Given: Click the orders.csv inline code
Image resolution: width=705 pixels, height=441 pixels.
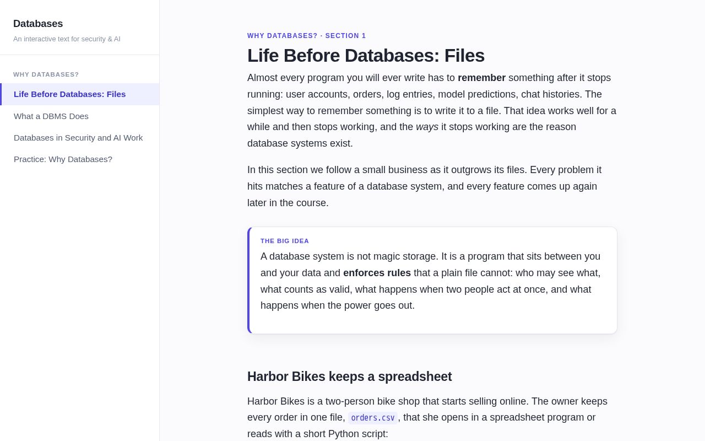Looking at the screenshot, I should click(373, 418).
